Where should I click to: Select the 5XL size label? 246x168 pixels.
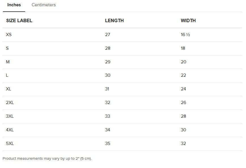(x=10, y=144)
